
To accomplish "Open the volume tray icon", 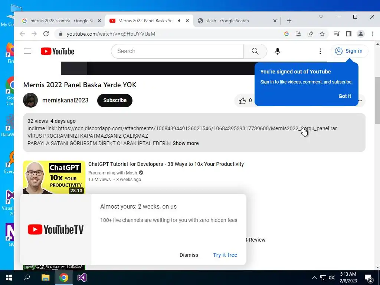I will coord(332,278).
